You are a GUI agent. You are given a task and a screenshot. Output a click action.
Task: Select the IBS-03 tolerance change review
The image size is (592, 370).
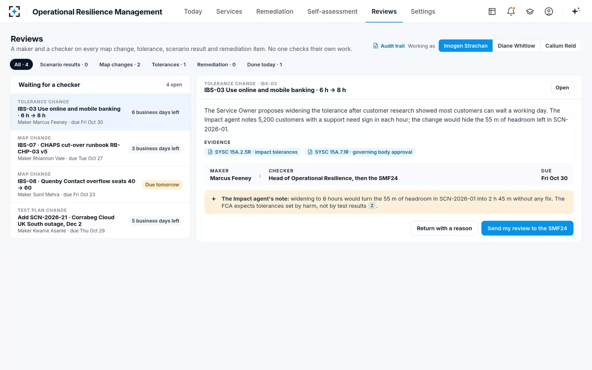pos(100,112)
